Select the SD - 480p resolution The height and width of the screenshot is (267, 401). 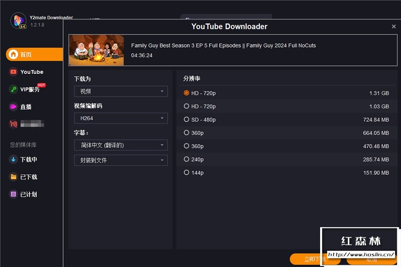pos(187,120)
